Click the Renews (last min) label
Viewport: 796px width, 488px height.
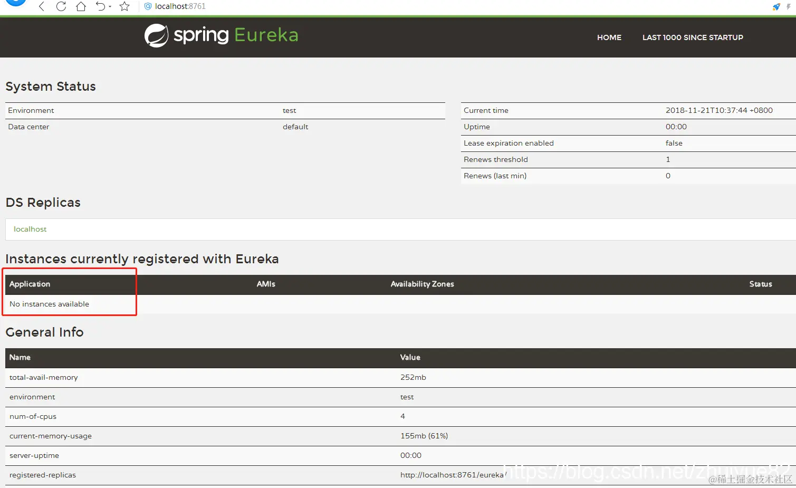495,176
